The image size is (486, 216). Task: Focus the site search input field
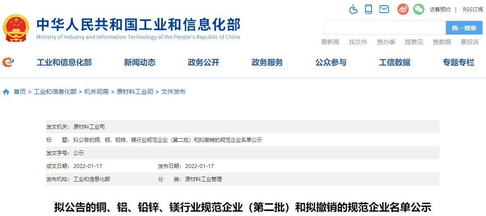(385, 28)
